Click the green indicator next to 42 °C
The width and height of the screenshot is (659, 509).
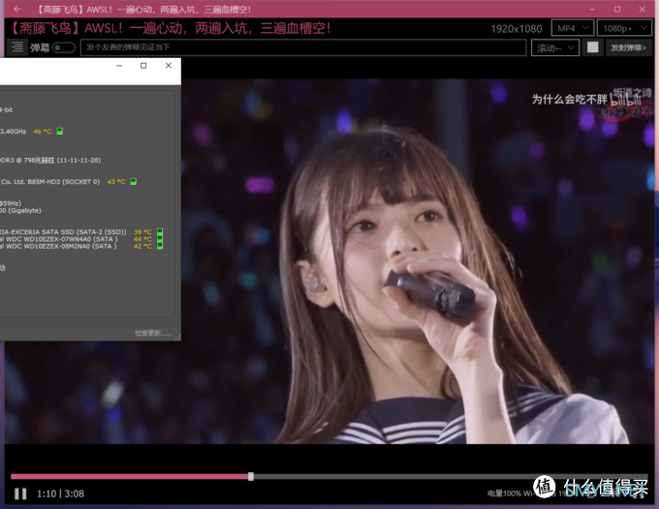160,246
